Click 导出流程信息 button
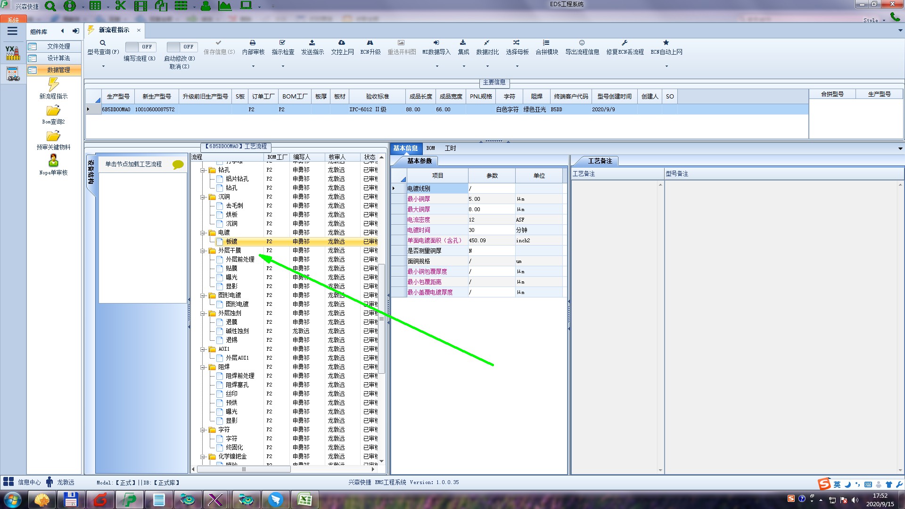905x509 pixels. tap(582, 52)
